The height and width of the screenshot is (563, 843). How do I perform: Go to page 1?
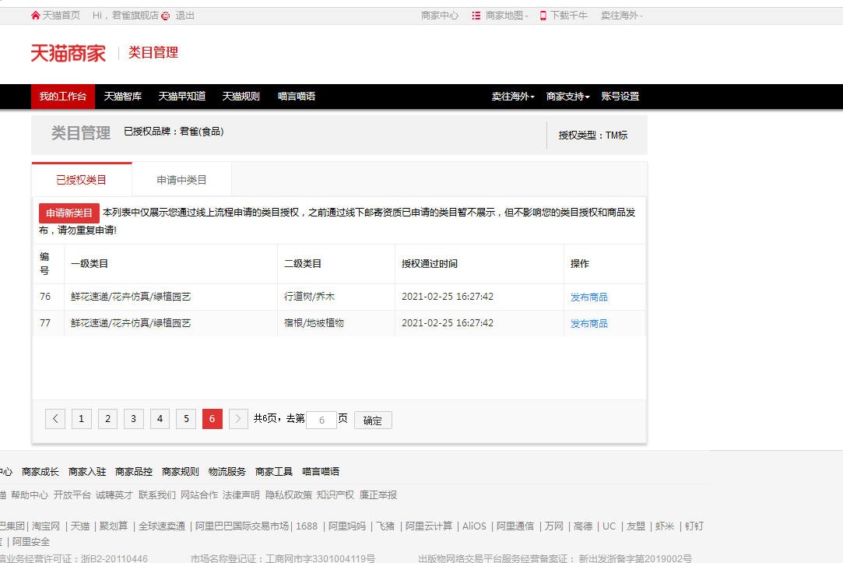81,419
